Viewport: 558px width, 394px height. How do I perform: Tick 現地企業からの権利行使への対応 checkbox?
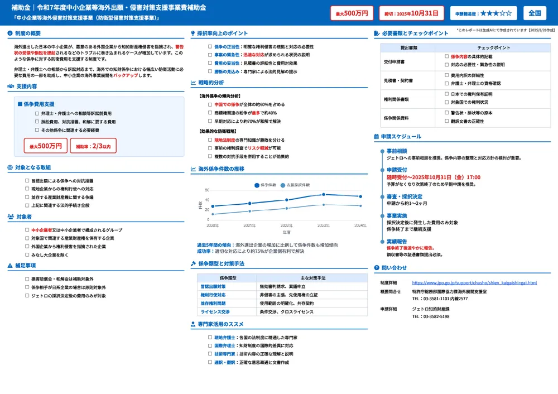tap(27, 189)
